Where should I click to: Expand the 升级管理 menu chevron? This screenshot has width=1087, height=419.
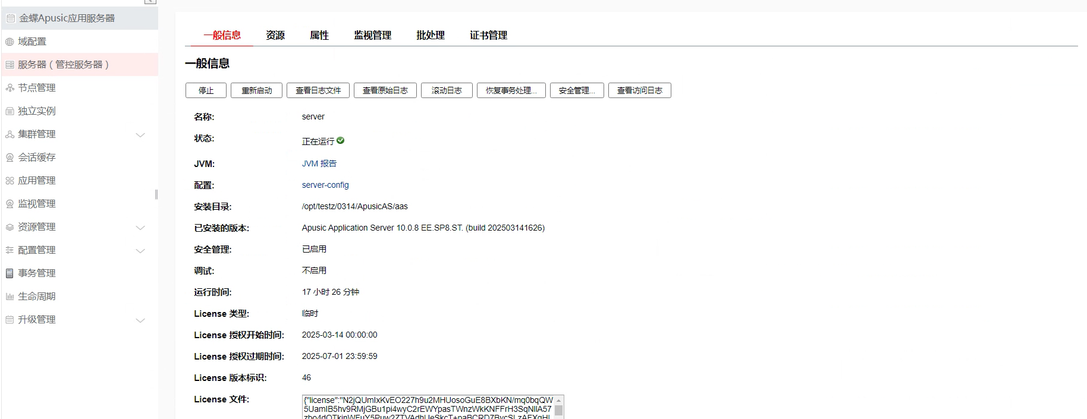pyautogui.click(x=140, y=320)
